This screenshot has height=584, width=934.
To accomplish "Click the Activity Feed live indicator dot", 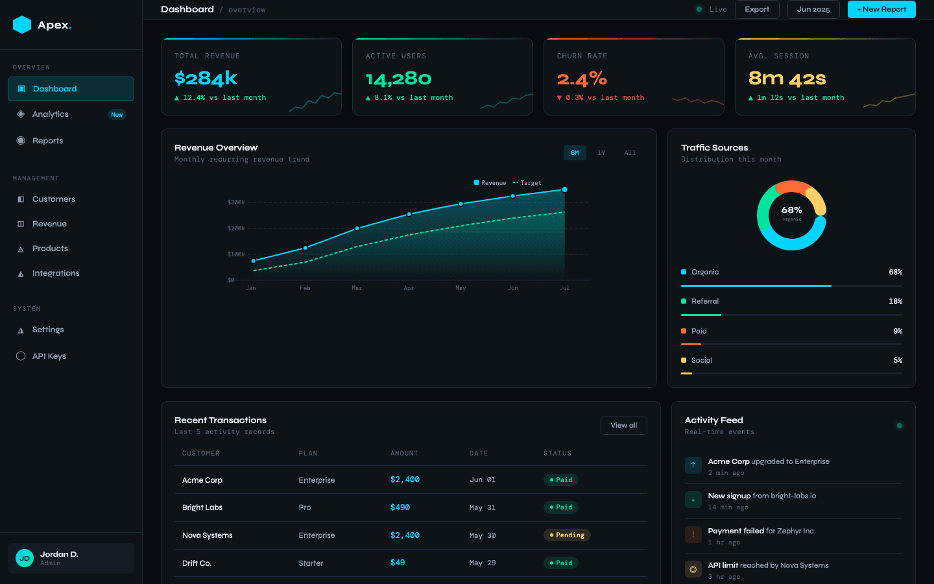I will click(899, 426).
